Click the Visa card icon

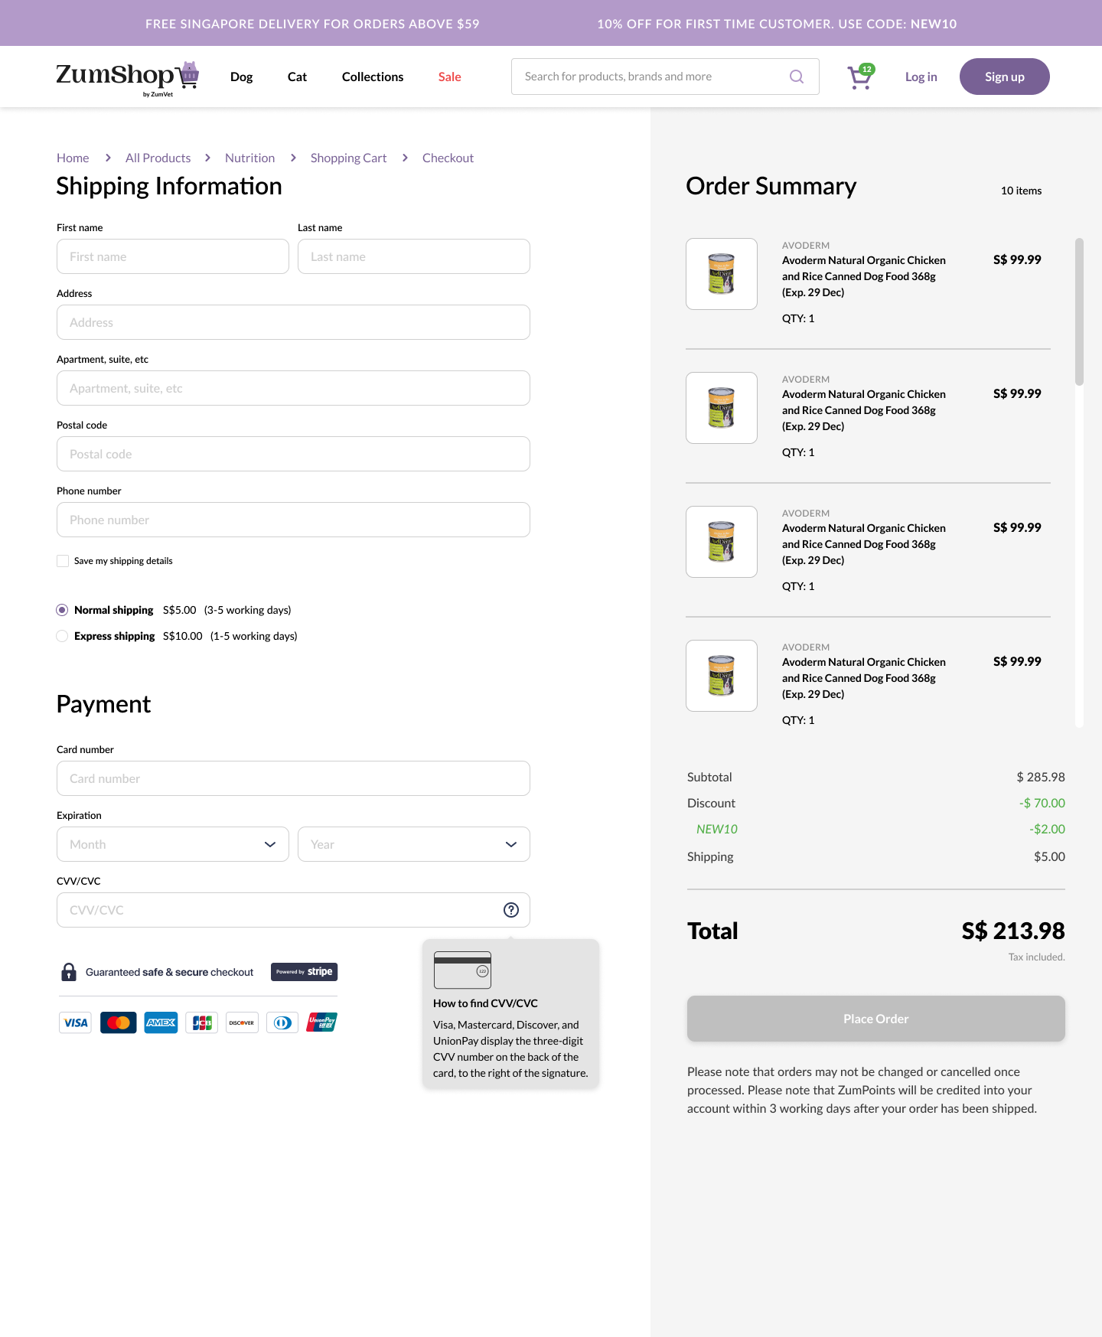[75, 1022]
